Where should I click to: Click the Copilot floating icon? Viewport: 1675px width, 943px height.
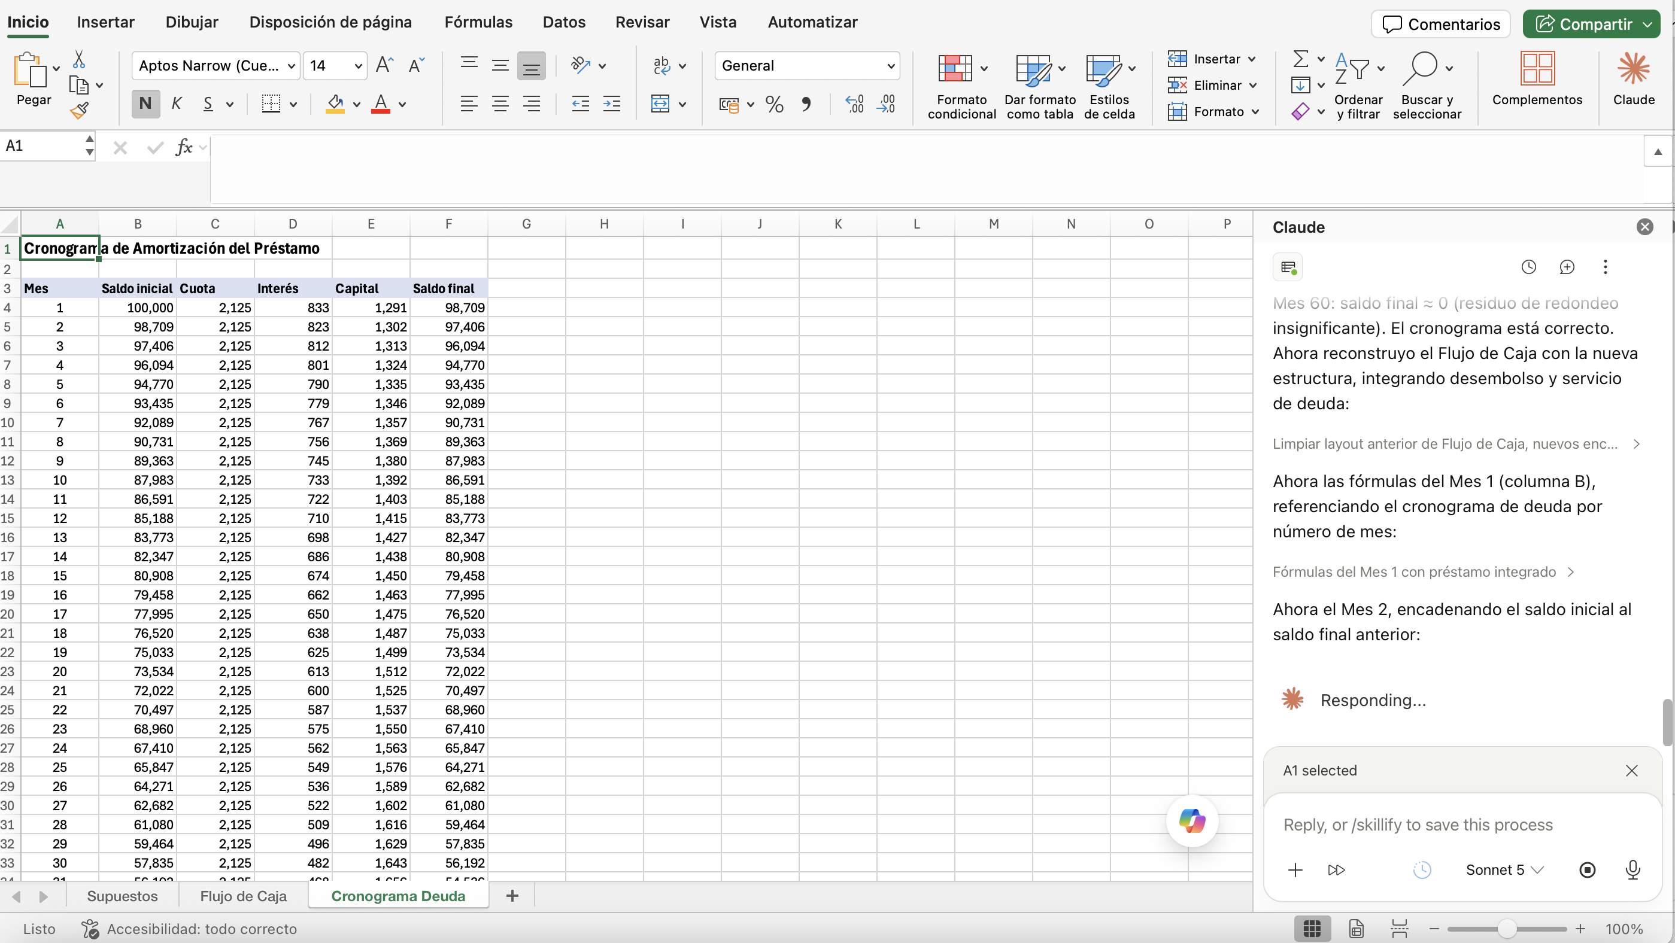pyautogui.click(x=1192, y=821)
